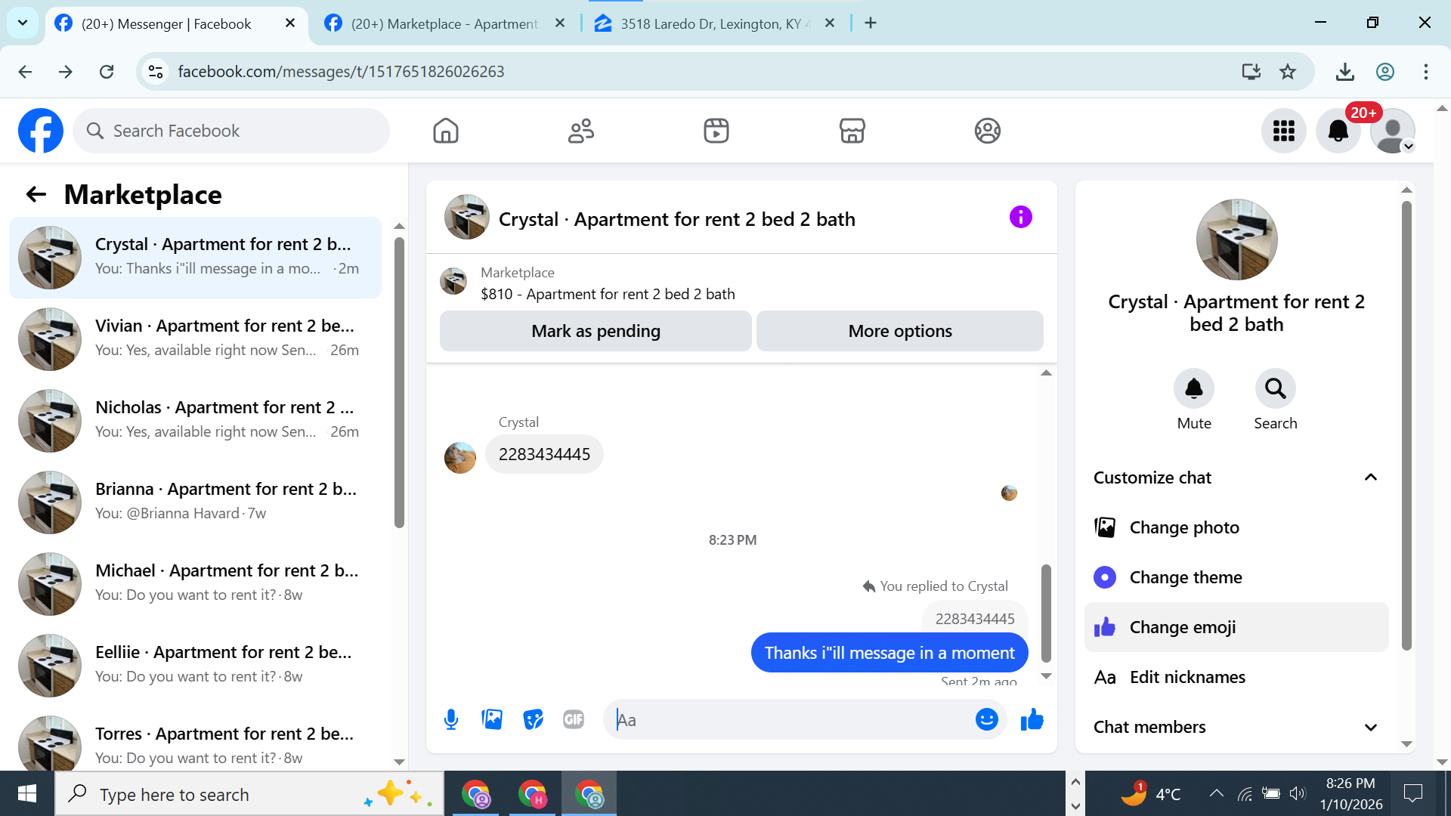The image size is (1451, 816).
Task: Choose a sticker via sticker icon
Action: 533,719
